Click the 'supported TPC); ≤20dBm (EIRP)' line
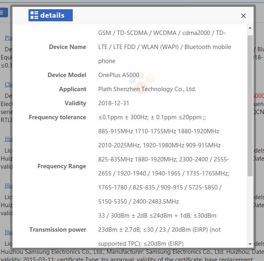This screenshot has width=264, height=261. [141, 244]
